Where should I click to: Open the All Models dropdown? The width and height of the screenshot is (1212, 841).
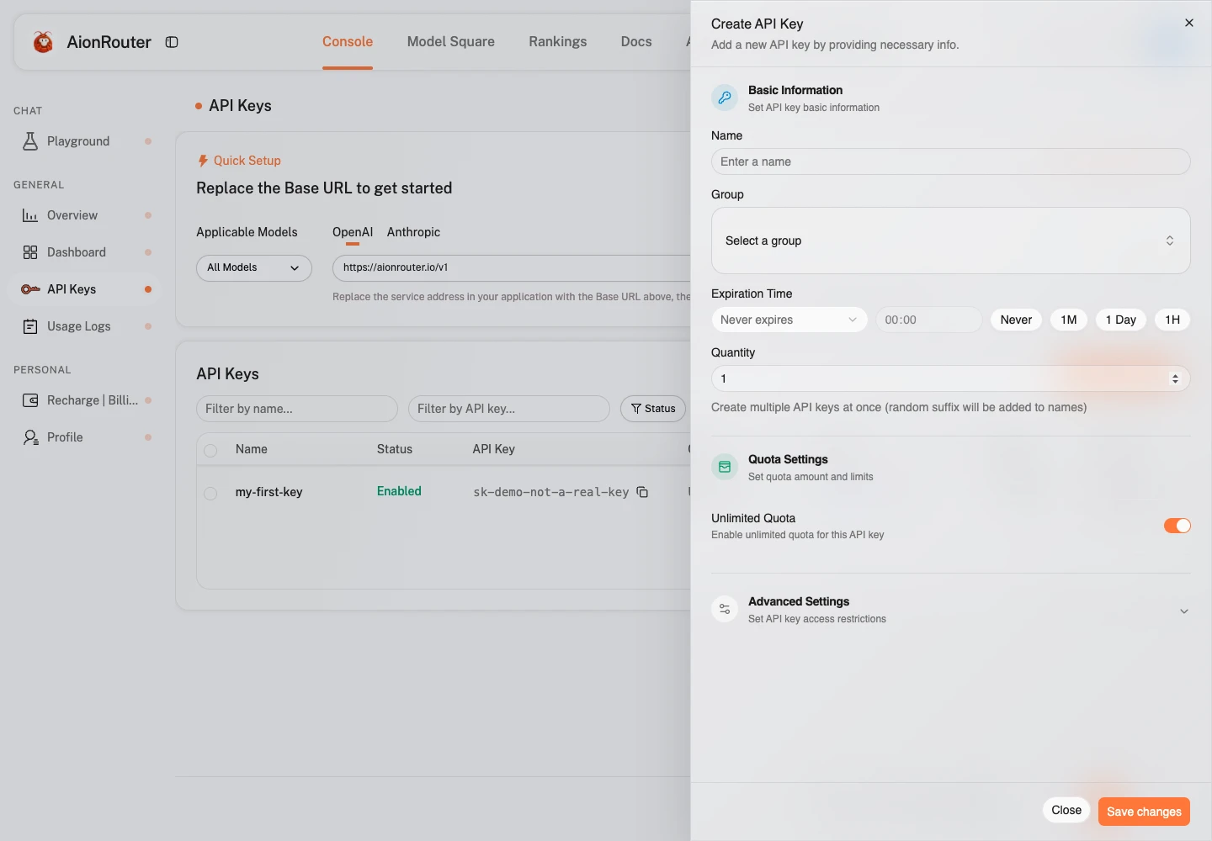click(x=254, y=267)
